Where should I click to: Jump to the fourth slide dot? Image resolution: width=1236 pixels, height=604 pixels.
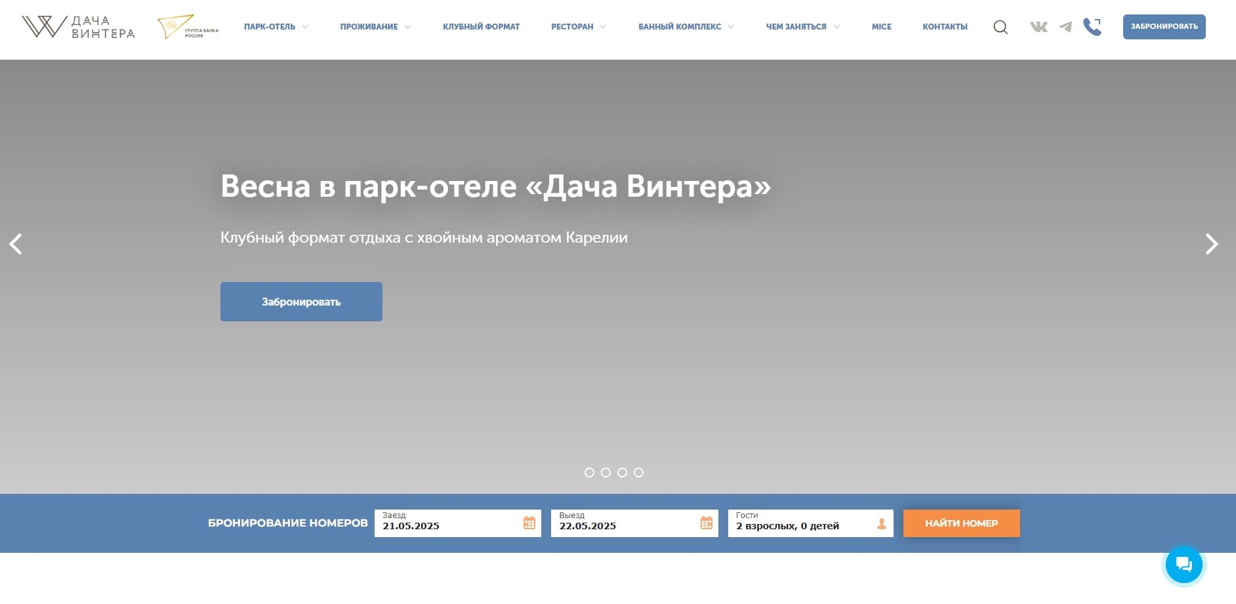639,472
